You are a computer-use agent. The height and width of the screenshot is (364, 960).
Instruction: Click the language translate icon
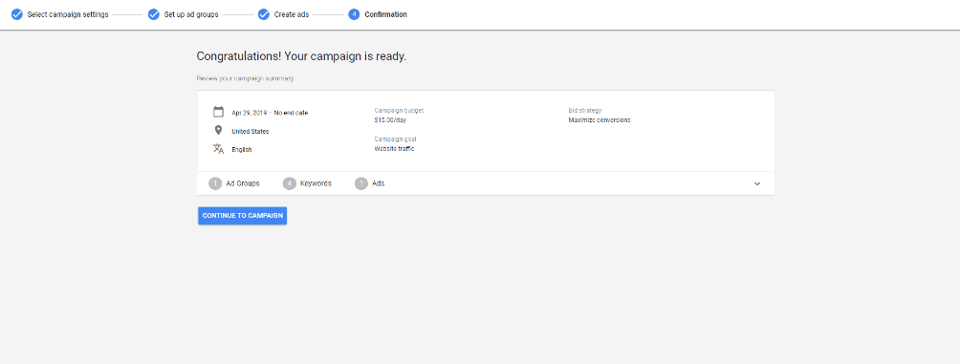(218, 149)
